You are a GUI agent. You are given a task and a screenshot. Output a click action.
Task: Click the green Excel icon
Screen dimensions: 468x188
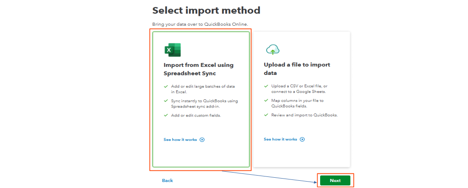[172, 50]
